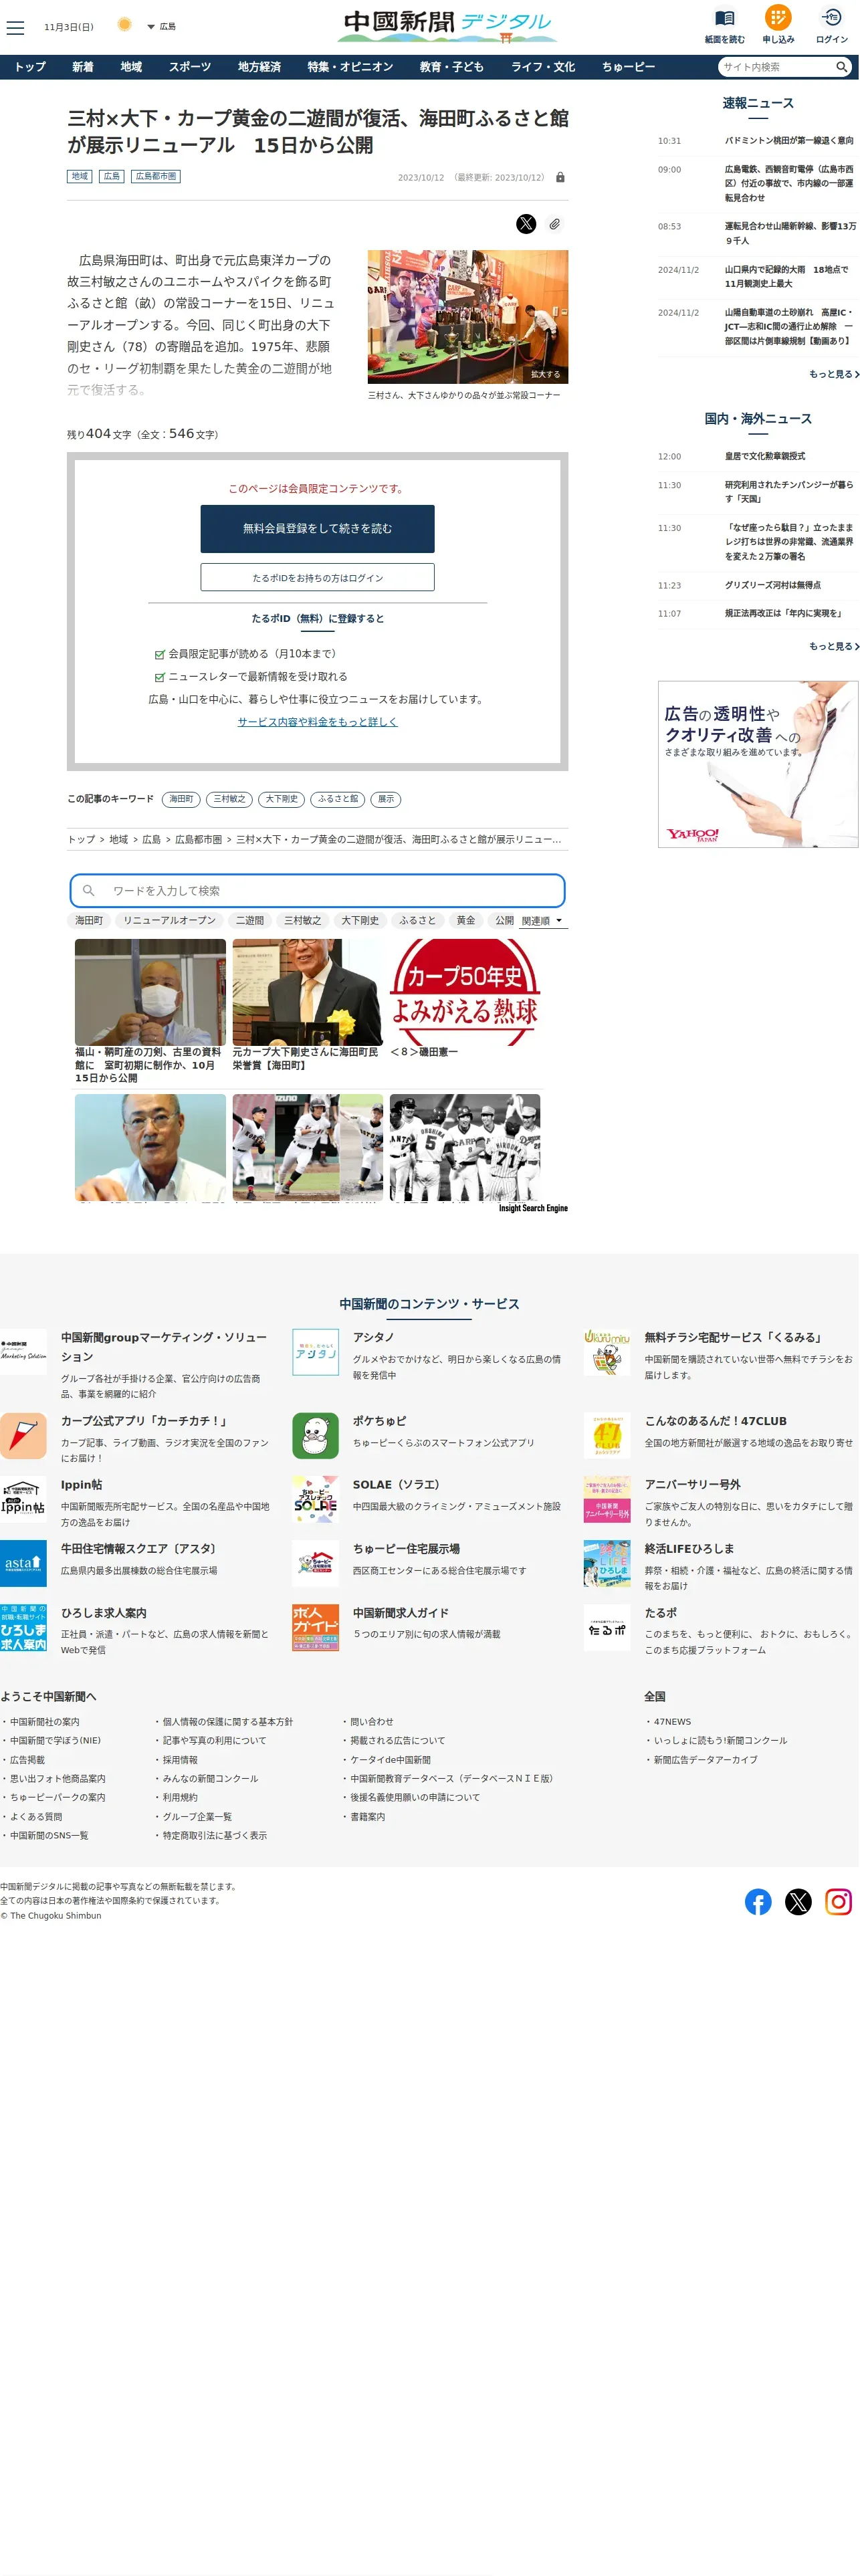Click 拡大する on article photo
This screenshot has height=2576, width=860.
546,374
